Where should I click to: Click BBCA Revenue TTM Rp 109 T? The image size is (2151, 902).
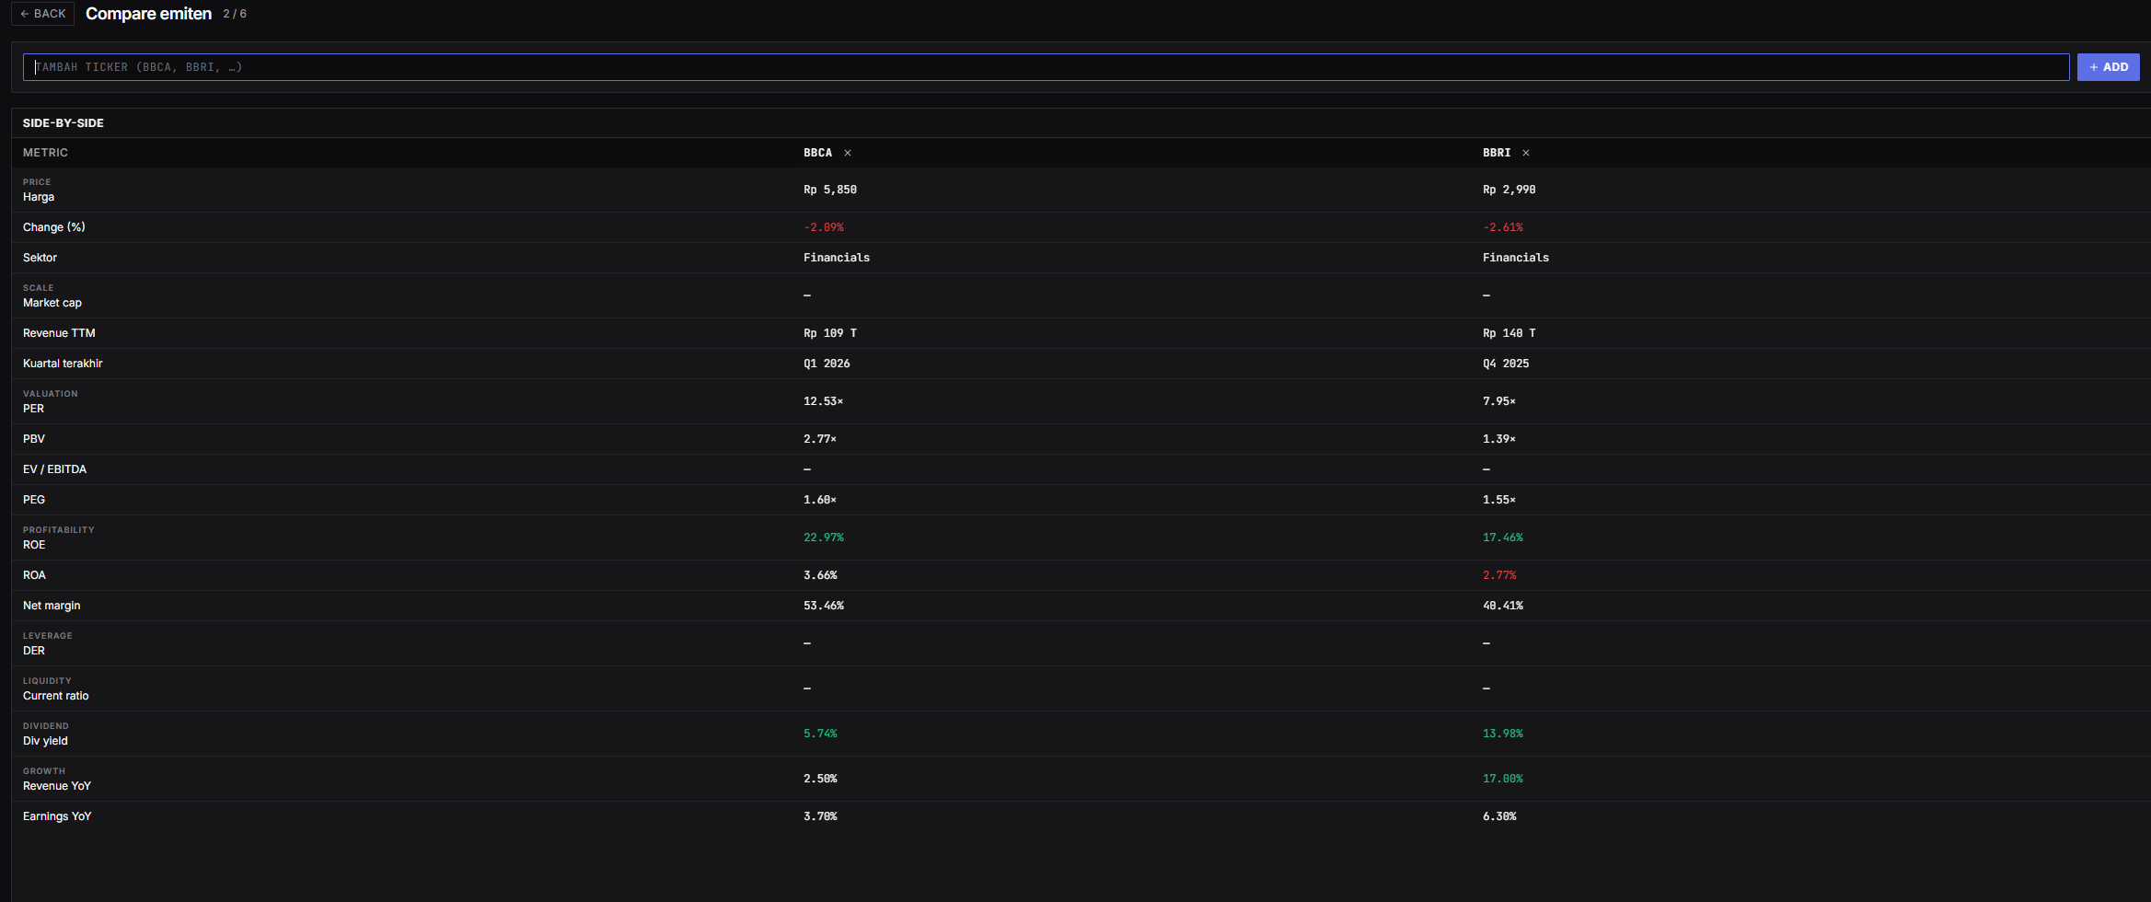pyautogui.click(x=830, y=333)
